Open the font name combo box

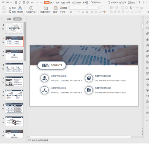coord(79,8)
